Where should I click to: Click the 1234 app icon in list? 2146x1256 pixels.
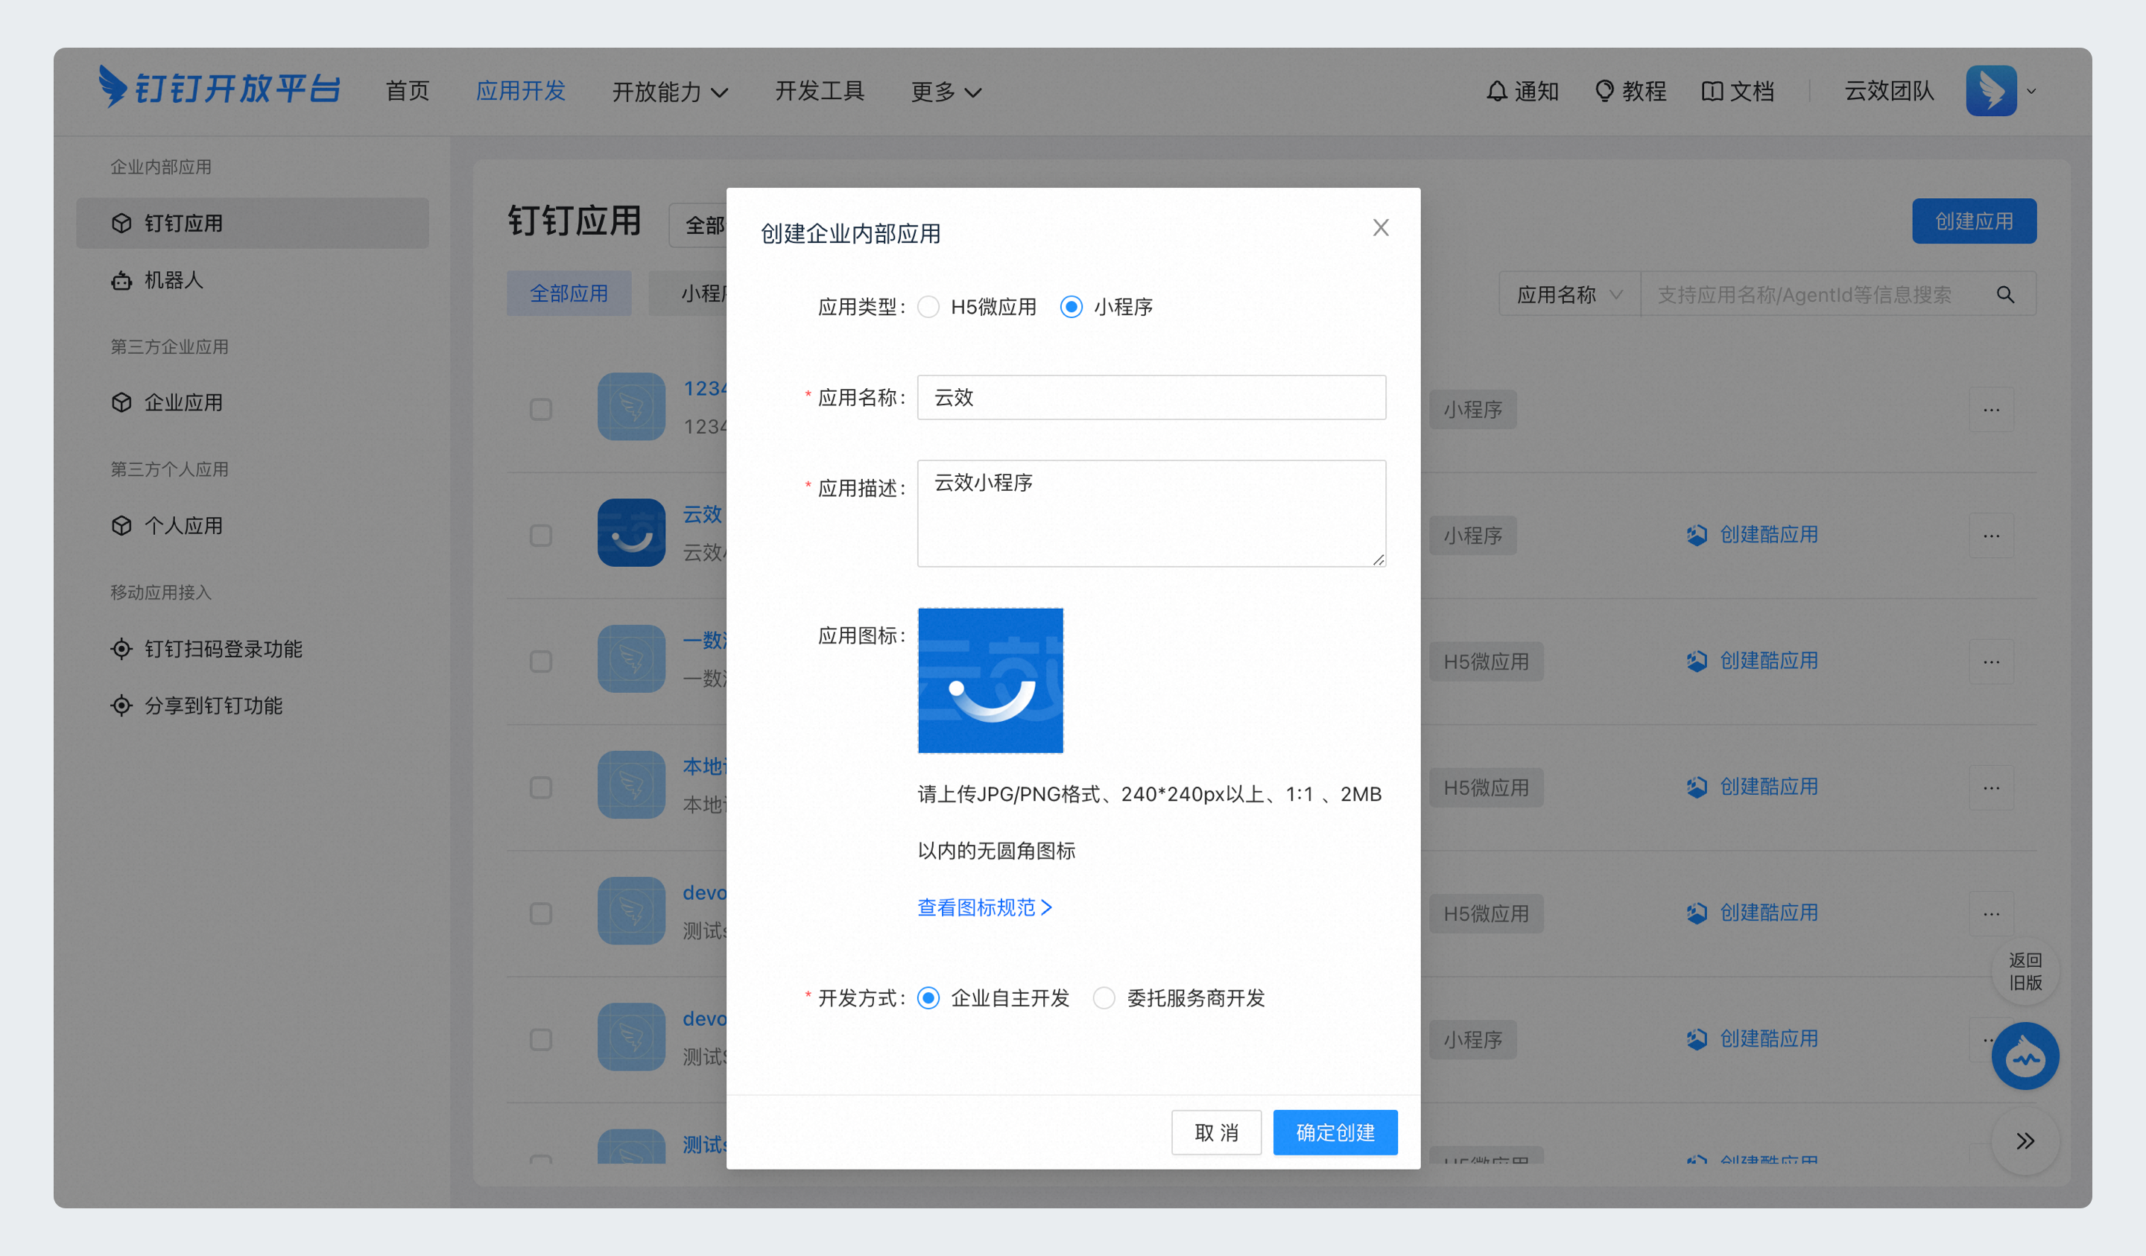pyautogui.click(x=631, y=407)
